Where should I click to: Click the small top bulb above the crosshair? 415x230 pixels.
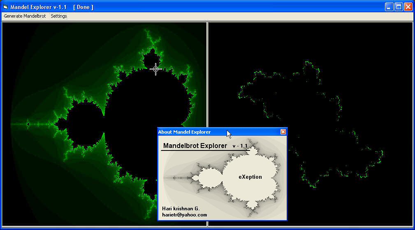tap(151, 59)
